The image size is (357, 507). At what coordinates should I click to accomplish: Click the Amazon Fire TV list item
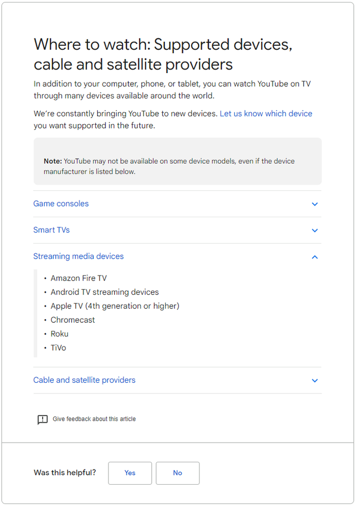point(79,278)
